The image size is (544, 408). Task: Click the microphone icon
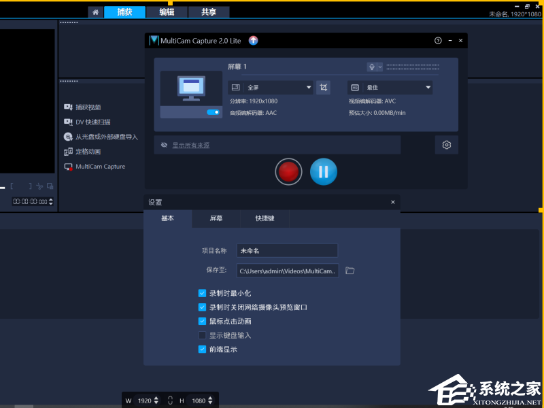[x=372, y=67]
